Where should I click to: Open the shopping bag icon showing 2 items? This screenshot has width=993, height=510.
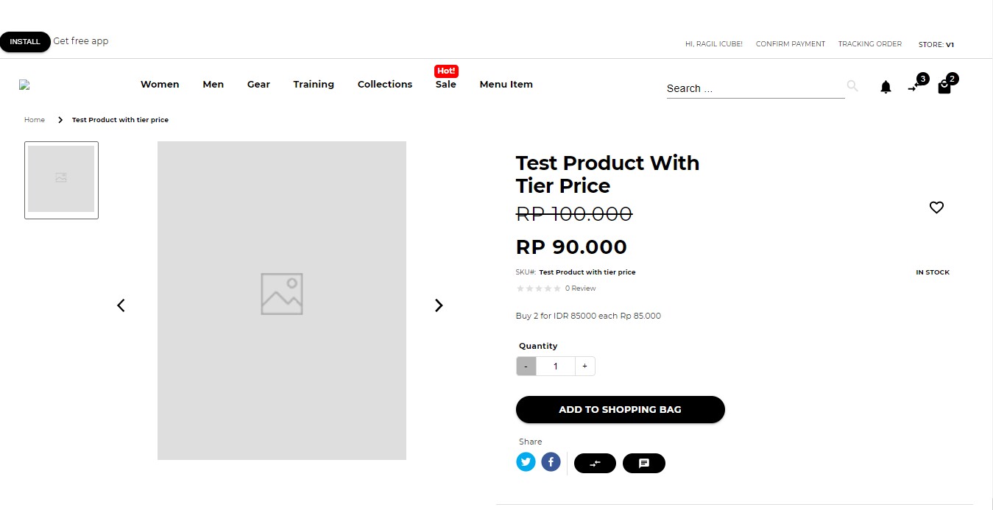pos(944,87)
